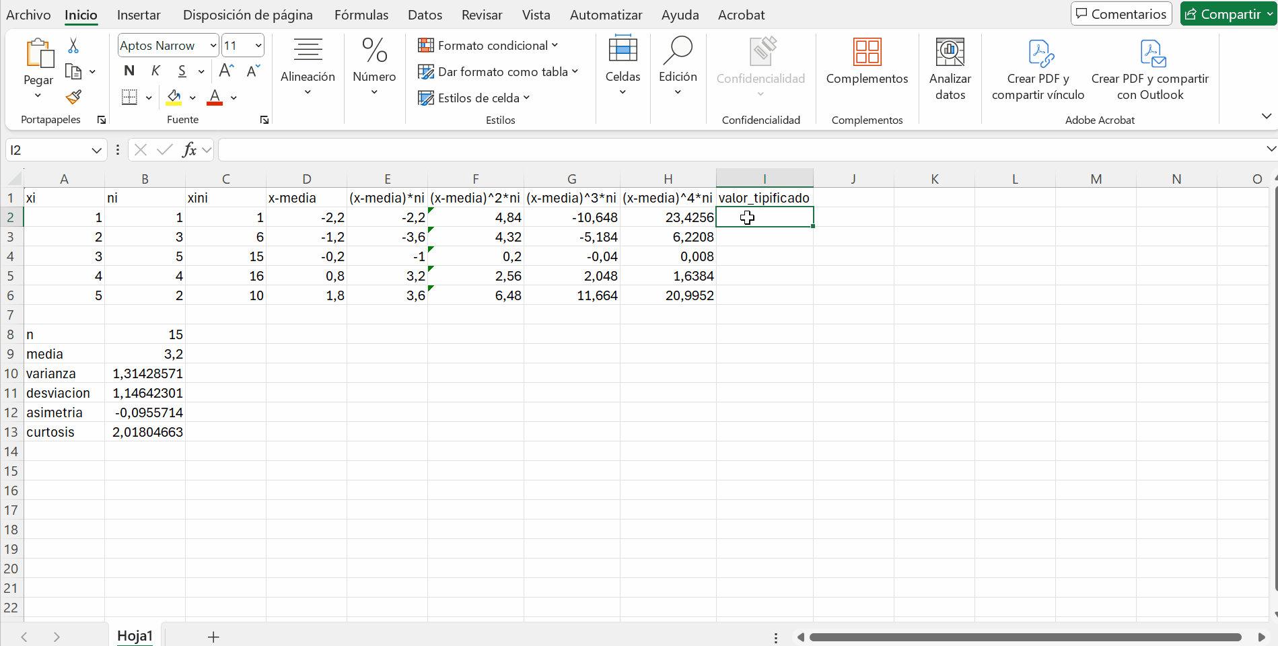Toggle underline formatting (S)
1278x646 pixels.
[x=182, y=71]
